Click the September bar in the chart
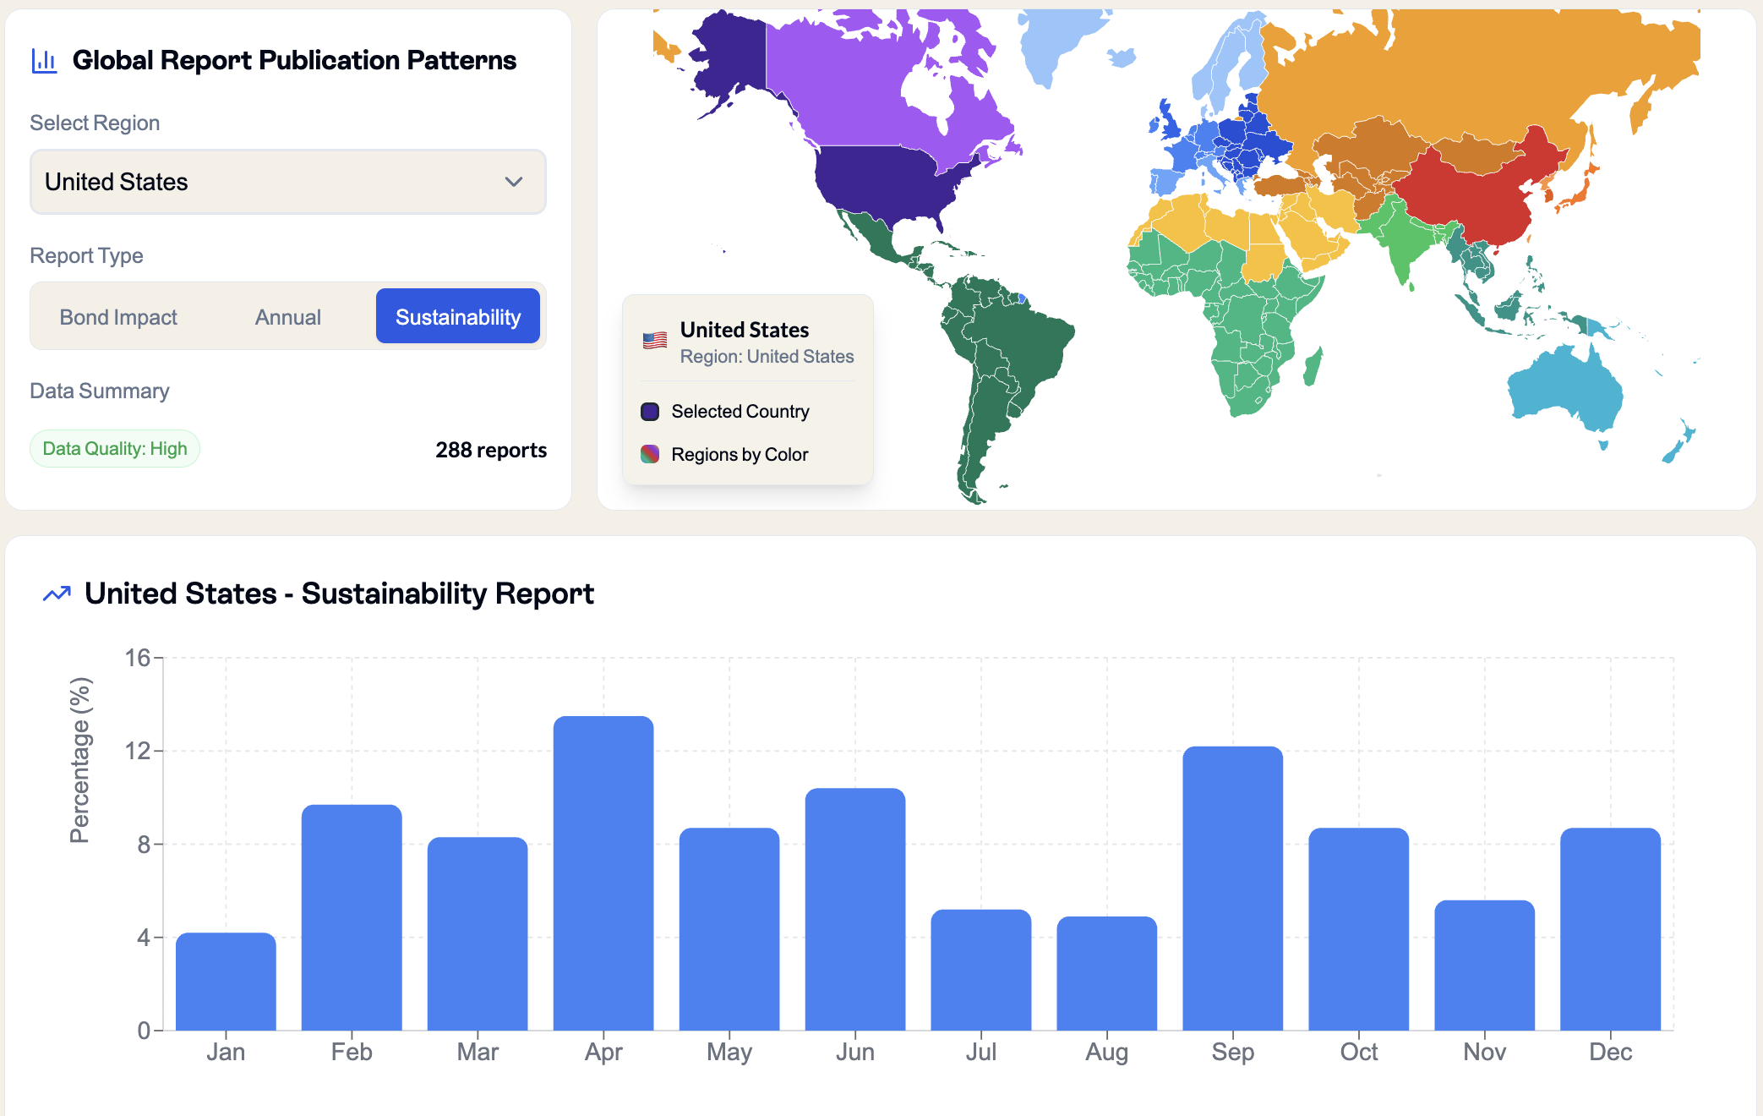This screenshot has height=1116, width=1763. point(1232,888)
